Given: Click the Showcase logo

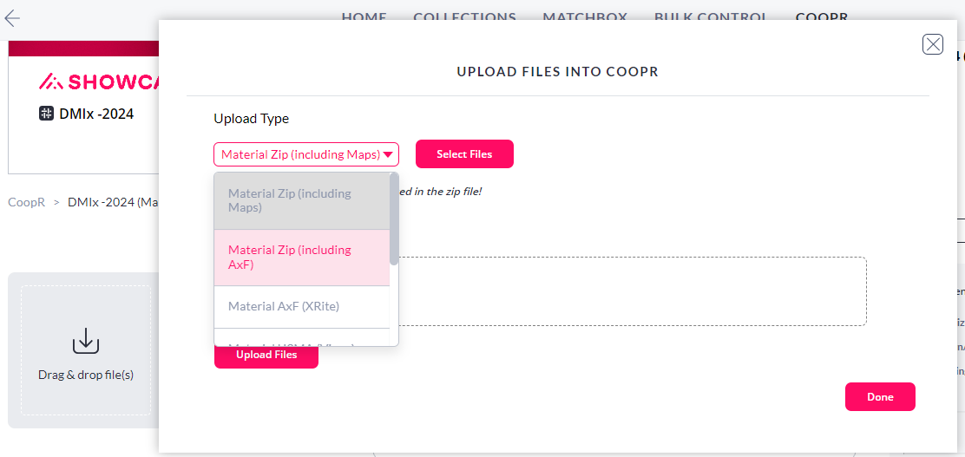Looking at the screenshot, I should coord(98,82).
